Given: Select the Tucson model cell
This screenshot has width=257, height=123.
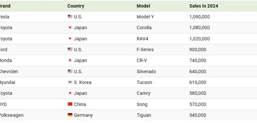Looking at the screenshot, I should [x=144, y=82].
